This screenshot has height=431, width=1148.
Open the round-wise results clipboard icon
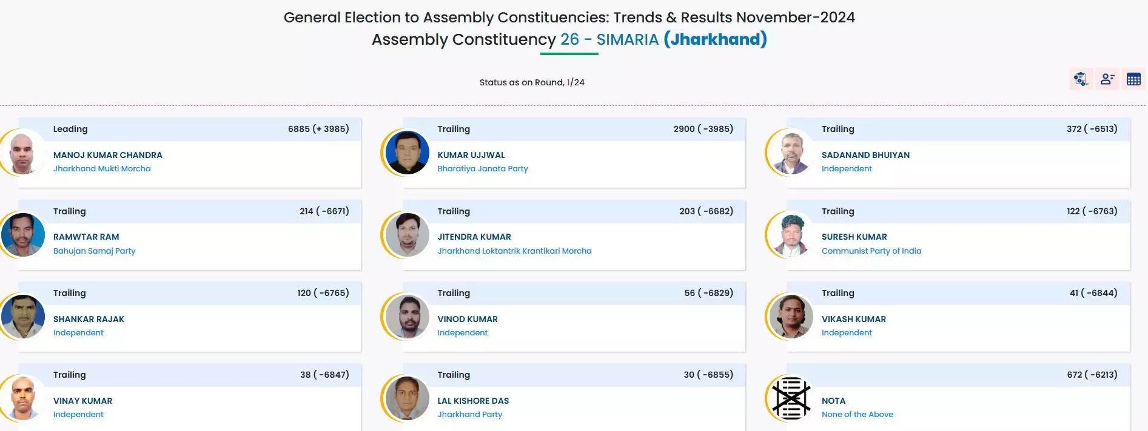click(1081, 79)
